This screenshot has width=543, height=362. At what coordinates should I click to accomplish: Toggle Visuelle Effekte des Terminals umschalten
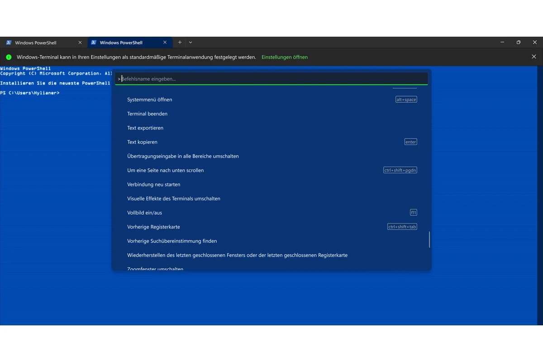click(271, 198)
